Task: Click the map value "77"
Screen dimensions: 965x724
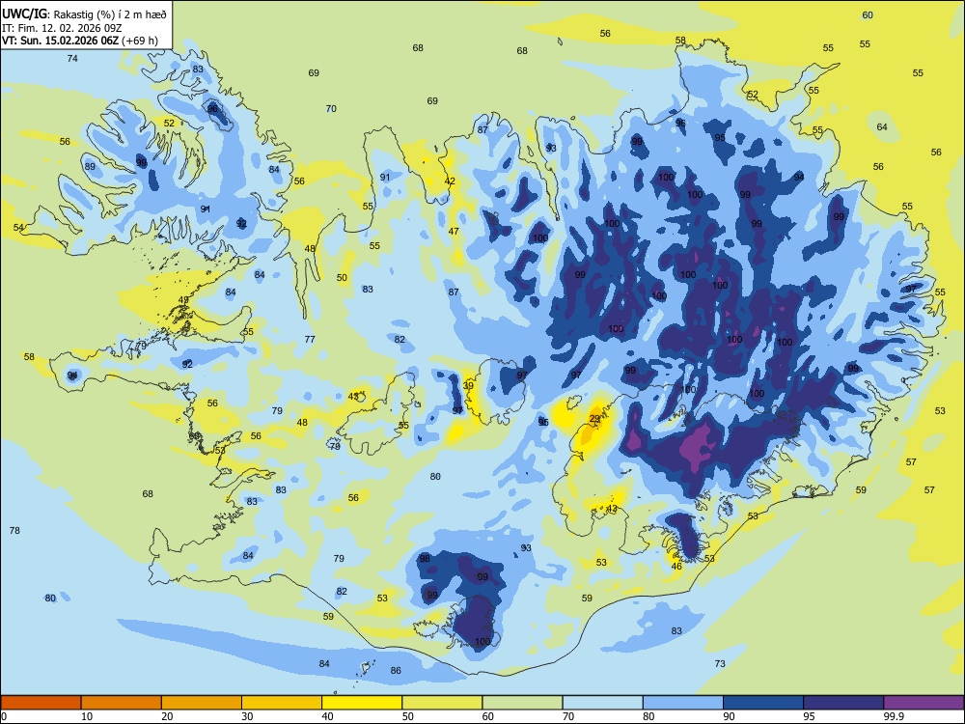Action: 310,339
